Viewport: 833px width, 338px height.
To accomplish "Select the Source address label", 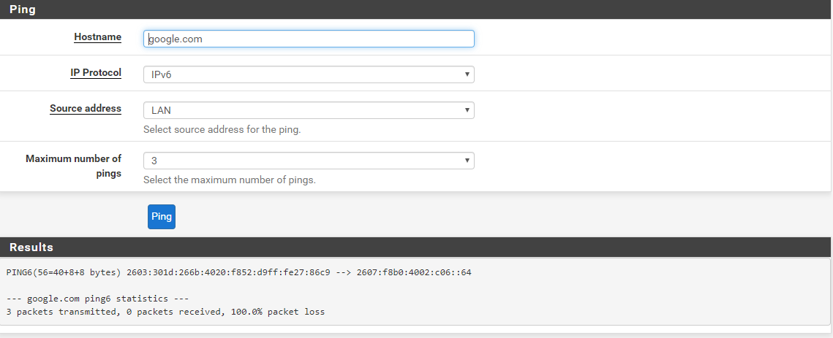I will (x=86, y=109).
